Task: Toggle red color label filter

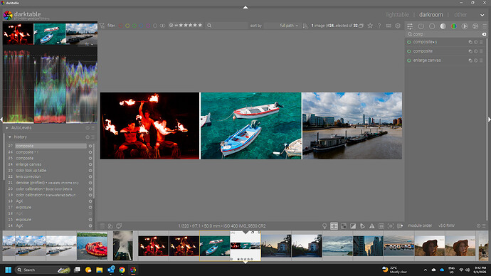Action: 120,26
